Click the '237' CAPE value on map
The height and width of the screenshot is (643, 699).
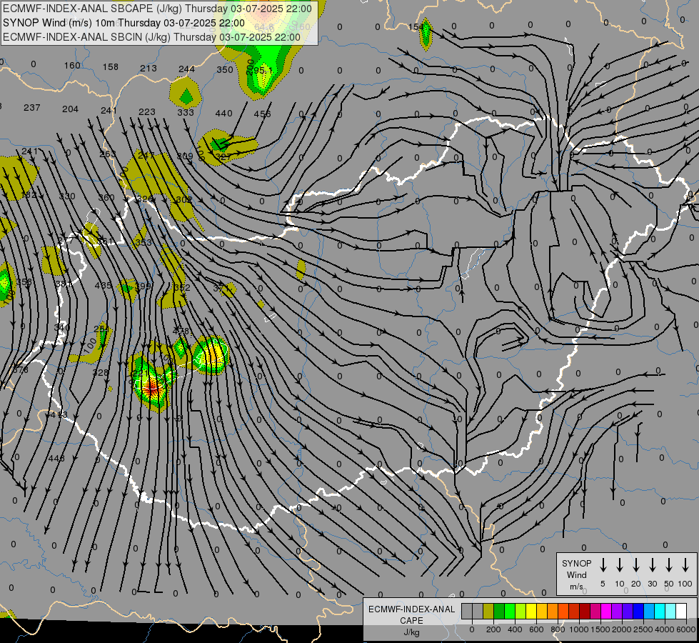tap(32, 108)
